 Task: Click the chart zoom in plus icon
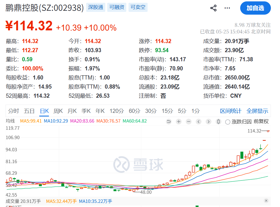click(179, 122)
